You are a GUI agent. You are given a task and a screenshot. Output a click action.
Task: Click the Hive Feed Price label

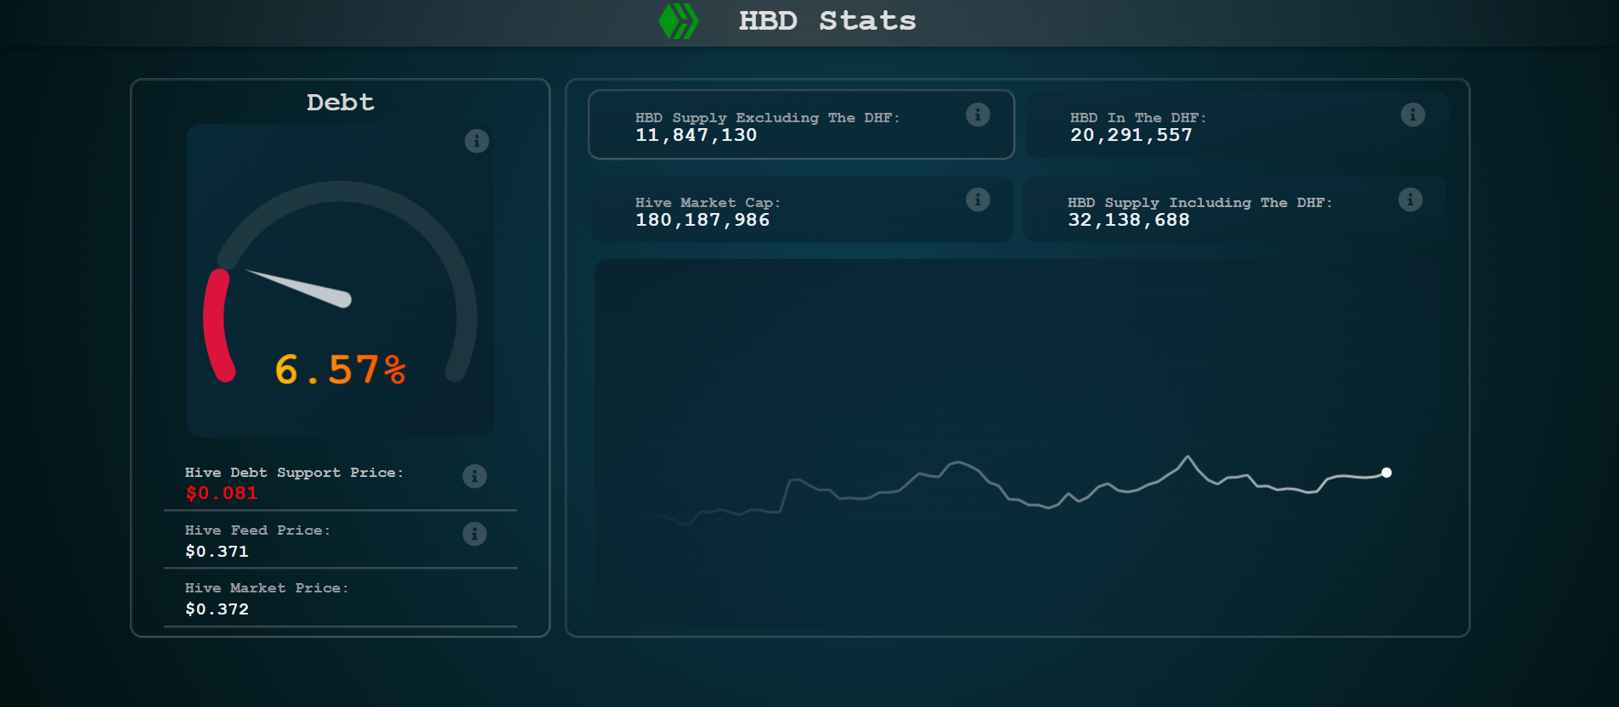(257, 530)
